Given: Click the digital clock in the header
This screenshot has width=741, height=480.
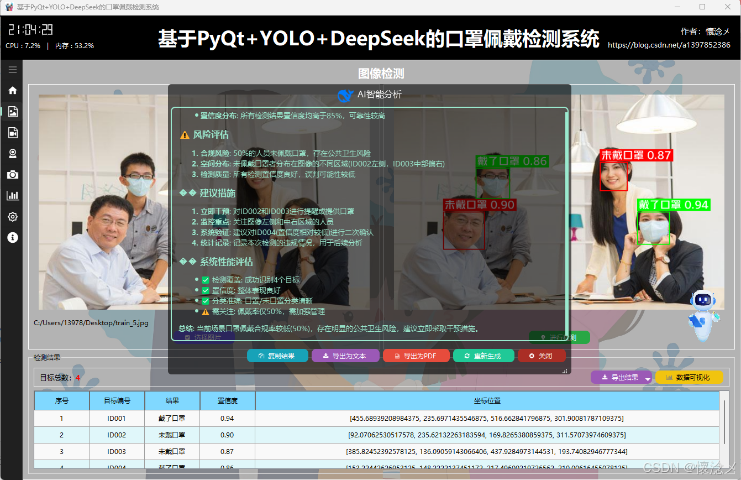Looking at the screenshot, I should point(30,30).
